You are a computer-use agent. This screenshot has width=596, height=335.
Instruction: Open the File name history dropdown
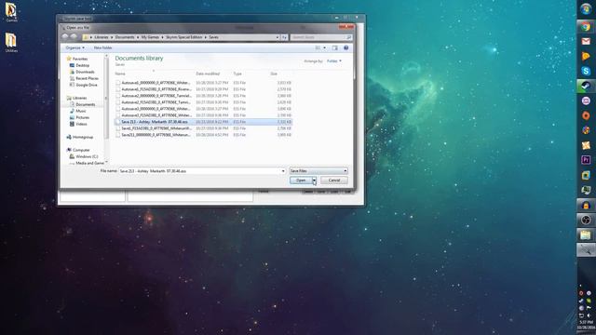283,171
